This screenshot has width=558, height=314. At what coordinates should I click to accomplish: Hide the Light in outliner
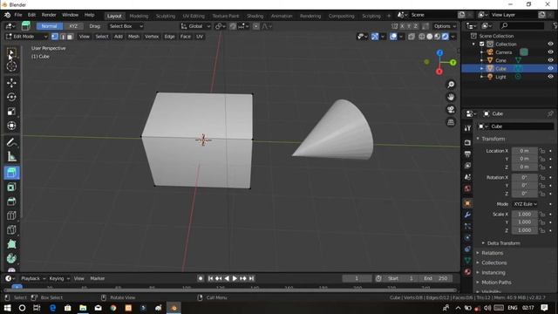pos(550,77)
